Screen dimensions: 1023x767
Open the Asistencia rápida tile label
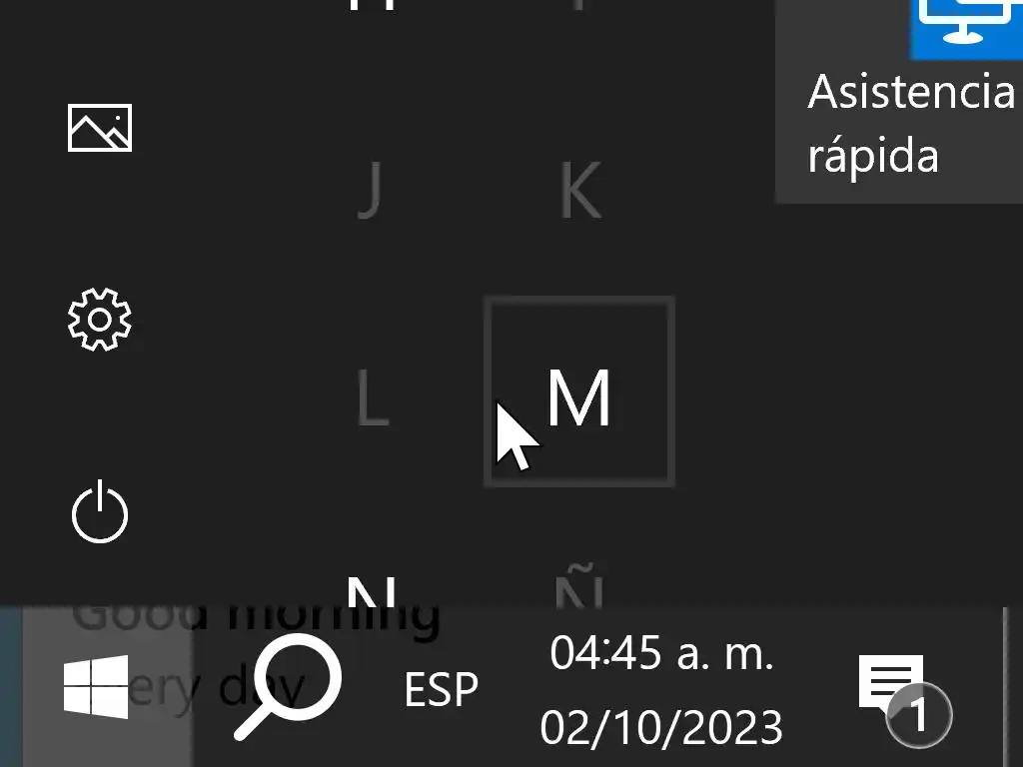(x=911, y=123)
